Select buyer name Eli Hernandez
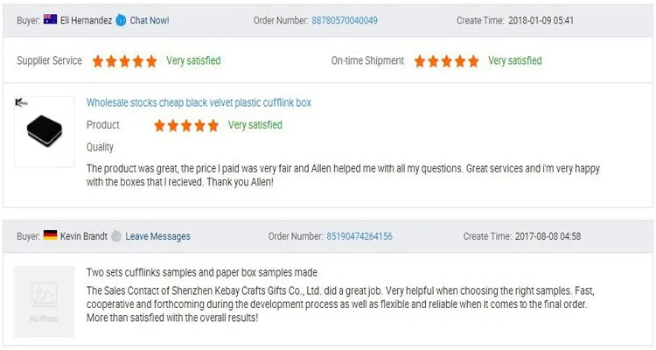Screen dimensions: 656x350 86,20
